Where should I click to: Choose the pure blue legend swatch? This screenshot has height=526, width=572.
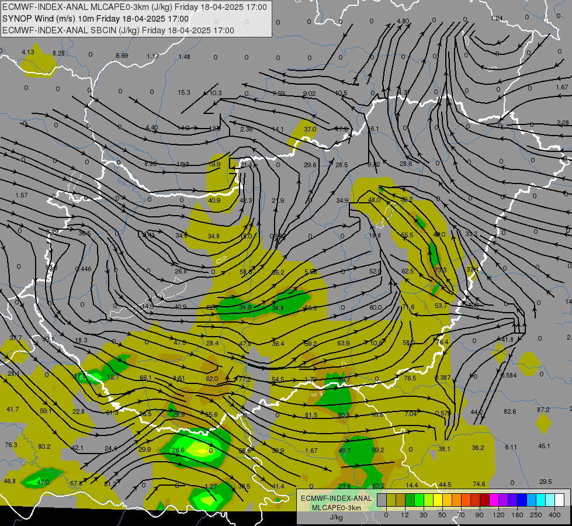522,500
